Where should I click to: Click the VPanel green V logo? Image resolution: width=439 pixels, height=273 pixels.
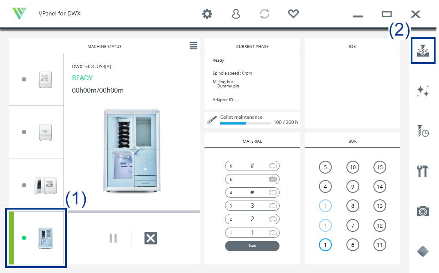pos(19,13)
